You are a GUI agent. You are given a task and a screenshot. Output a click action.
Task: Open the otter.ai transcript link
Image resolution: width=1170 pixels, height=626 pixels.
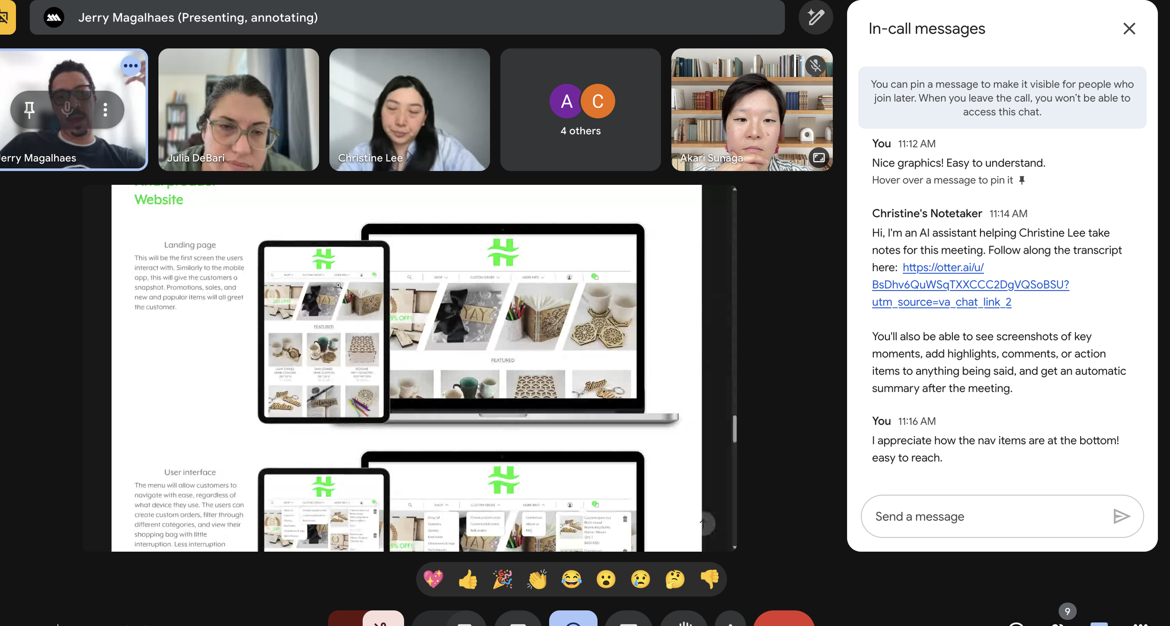pos(970,284)
